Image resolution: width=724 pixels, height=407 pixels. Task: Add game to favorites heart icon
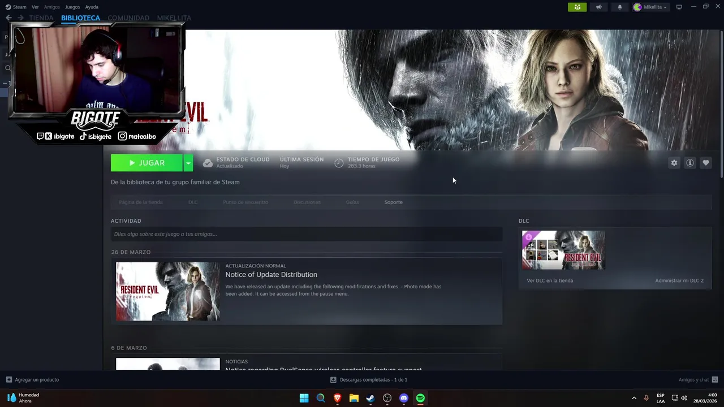[x=706, y=163]
